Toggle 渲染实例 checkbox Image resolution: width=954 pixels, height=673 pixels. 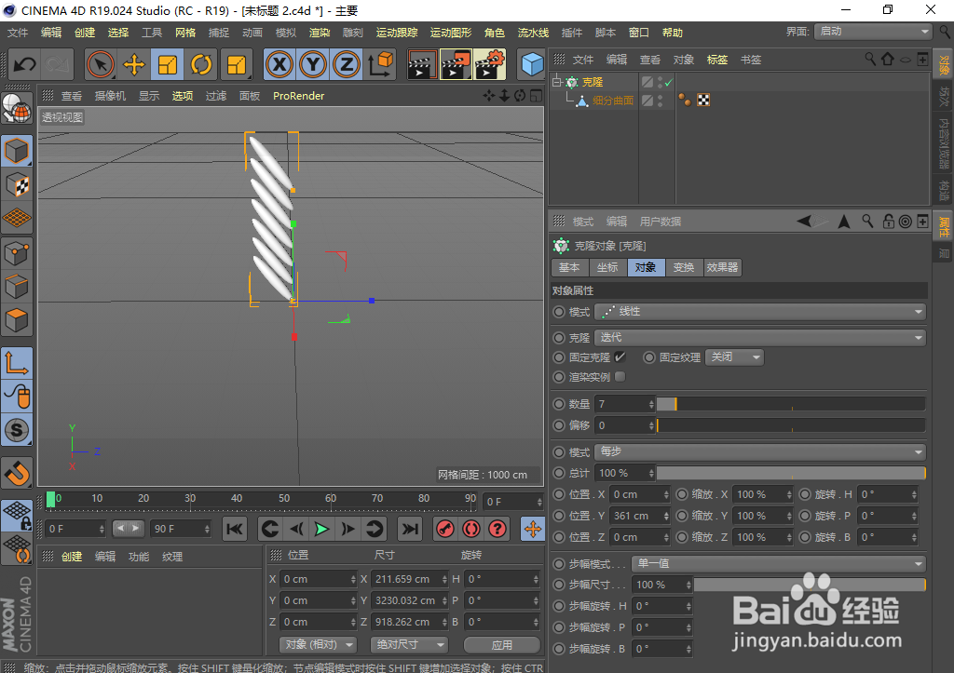click(620, 376)
